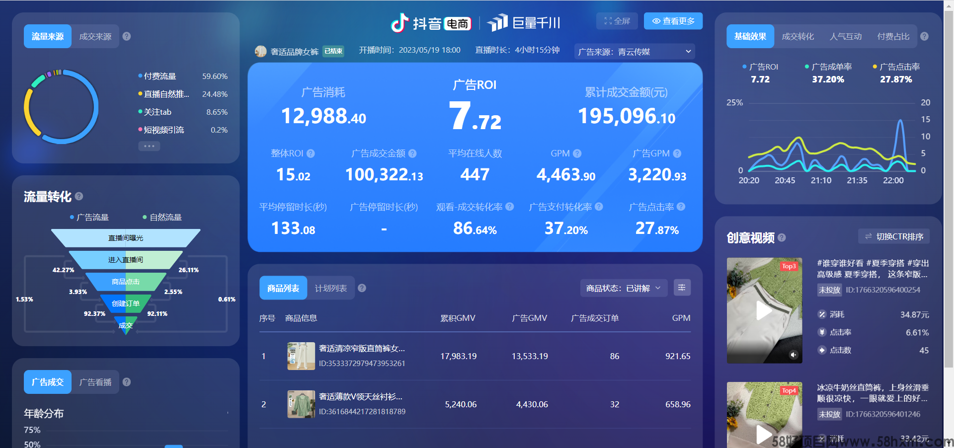Viewport: 954px width, 448px height.
Task: Toggle 关注tab legend item
Action: [x=155, y=112]
